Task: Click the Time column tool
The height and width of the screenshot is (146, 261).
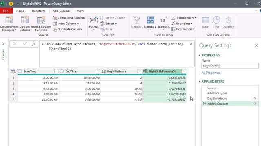Action: click(x=216, y=23)
